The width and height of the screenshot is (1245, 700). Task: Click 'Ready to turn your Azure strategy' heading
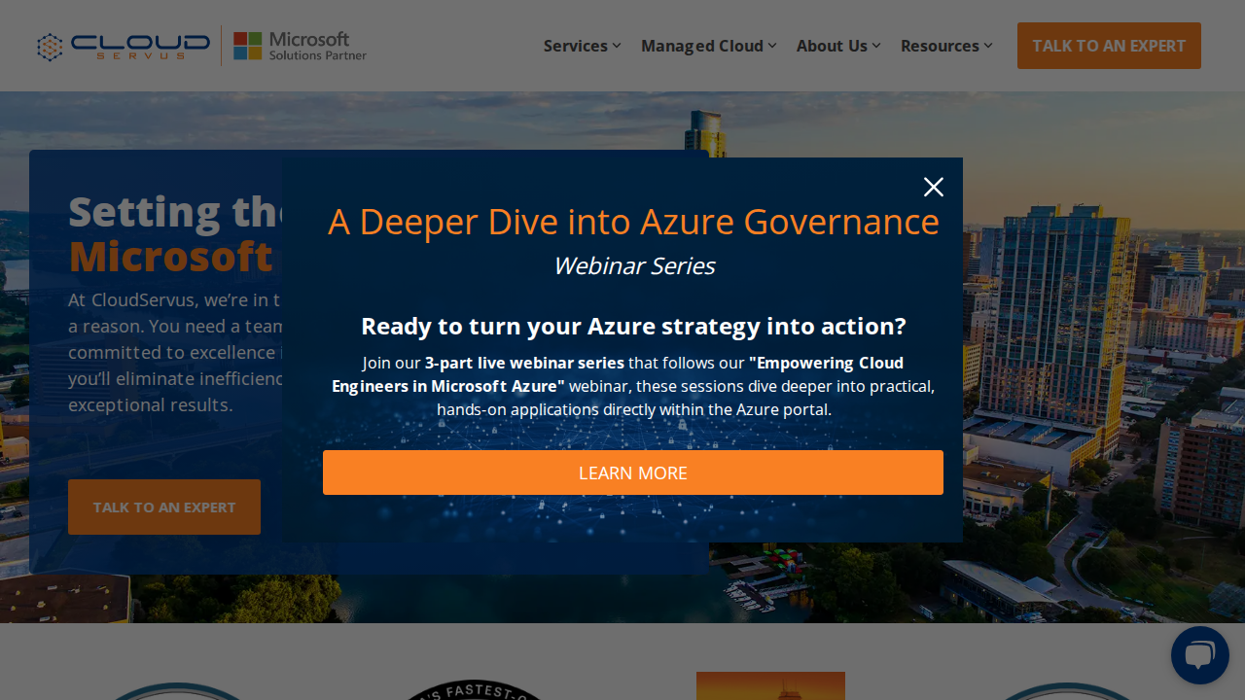pyautogui.click(x=633, y=326)
